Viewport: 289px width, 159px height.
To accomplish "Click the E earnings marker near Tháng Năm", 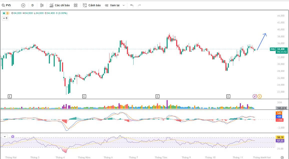I will pos(84,96).
